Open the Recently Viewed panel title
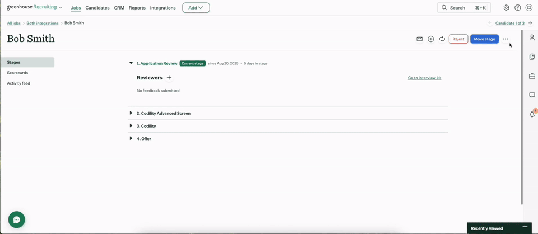Screen dimensions: 538x234 [486, 228]
